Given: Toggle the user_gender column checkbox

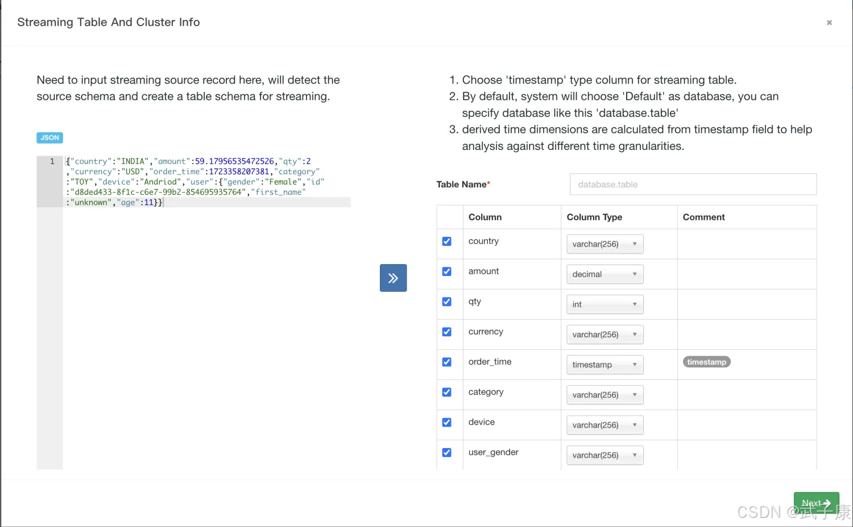Looking at the screenshot, I should pos(447,453).
